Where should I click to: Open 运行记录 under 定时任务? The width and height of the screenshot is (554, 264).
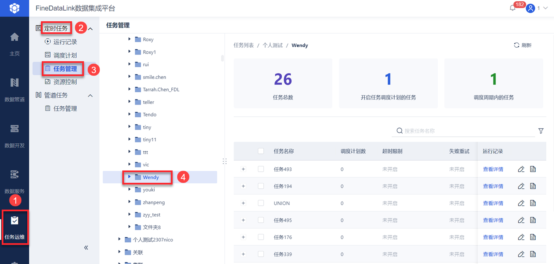65,42
